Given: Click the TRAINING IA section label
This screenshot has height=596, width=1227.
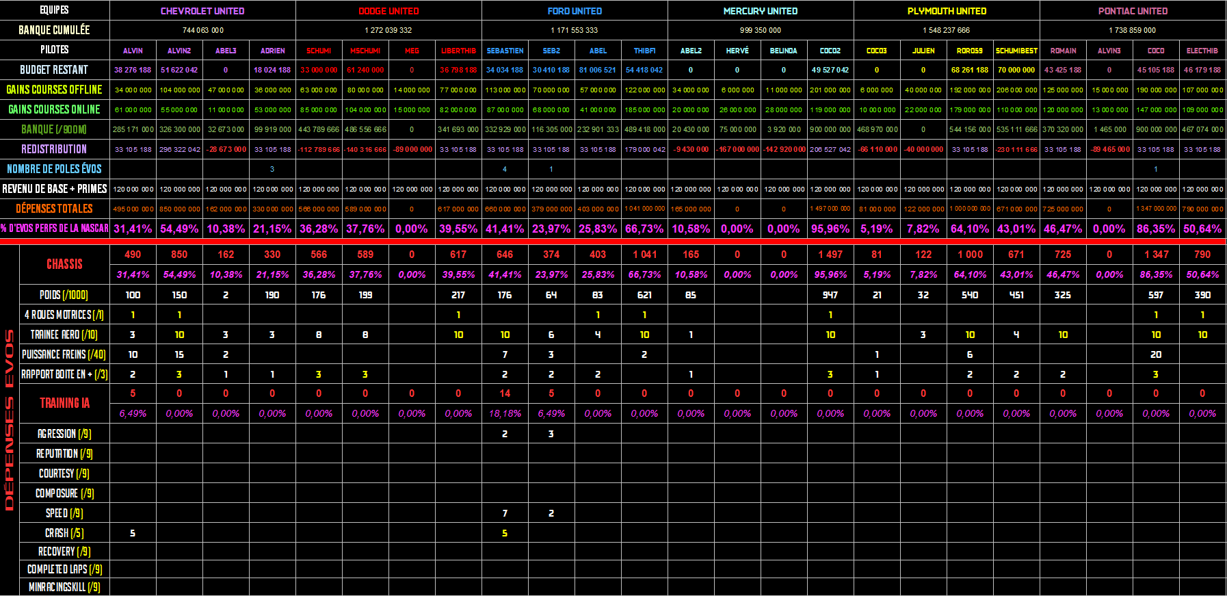Looking at the screenshot, I should tap(64, 403).
